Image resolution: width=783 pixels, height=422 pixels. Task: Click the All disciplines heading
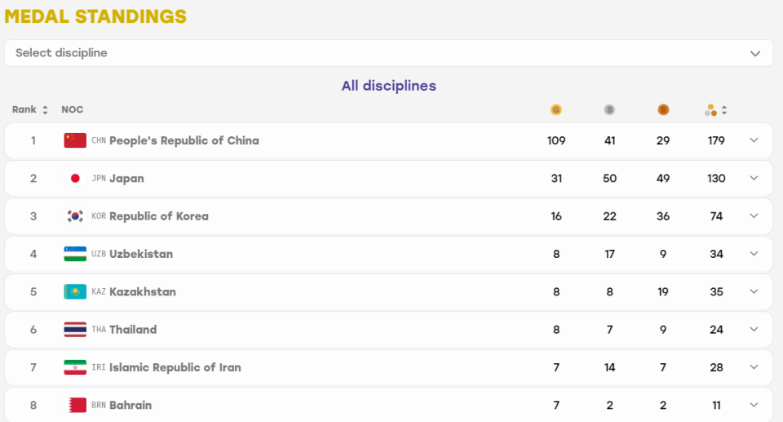tap(388, 86)
